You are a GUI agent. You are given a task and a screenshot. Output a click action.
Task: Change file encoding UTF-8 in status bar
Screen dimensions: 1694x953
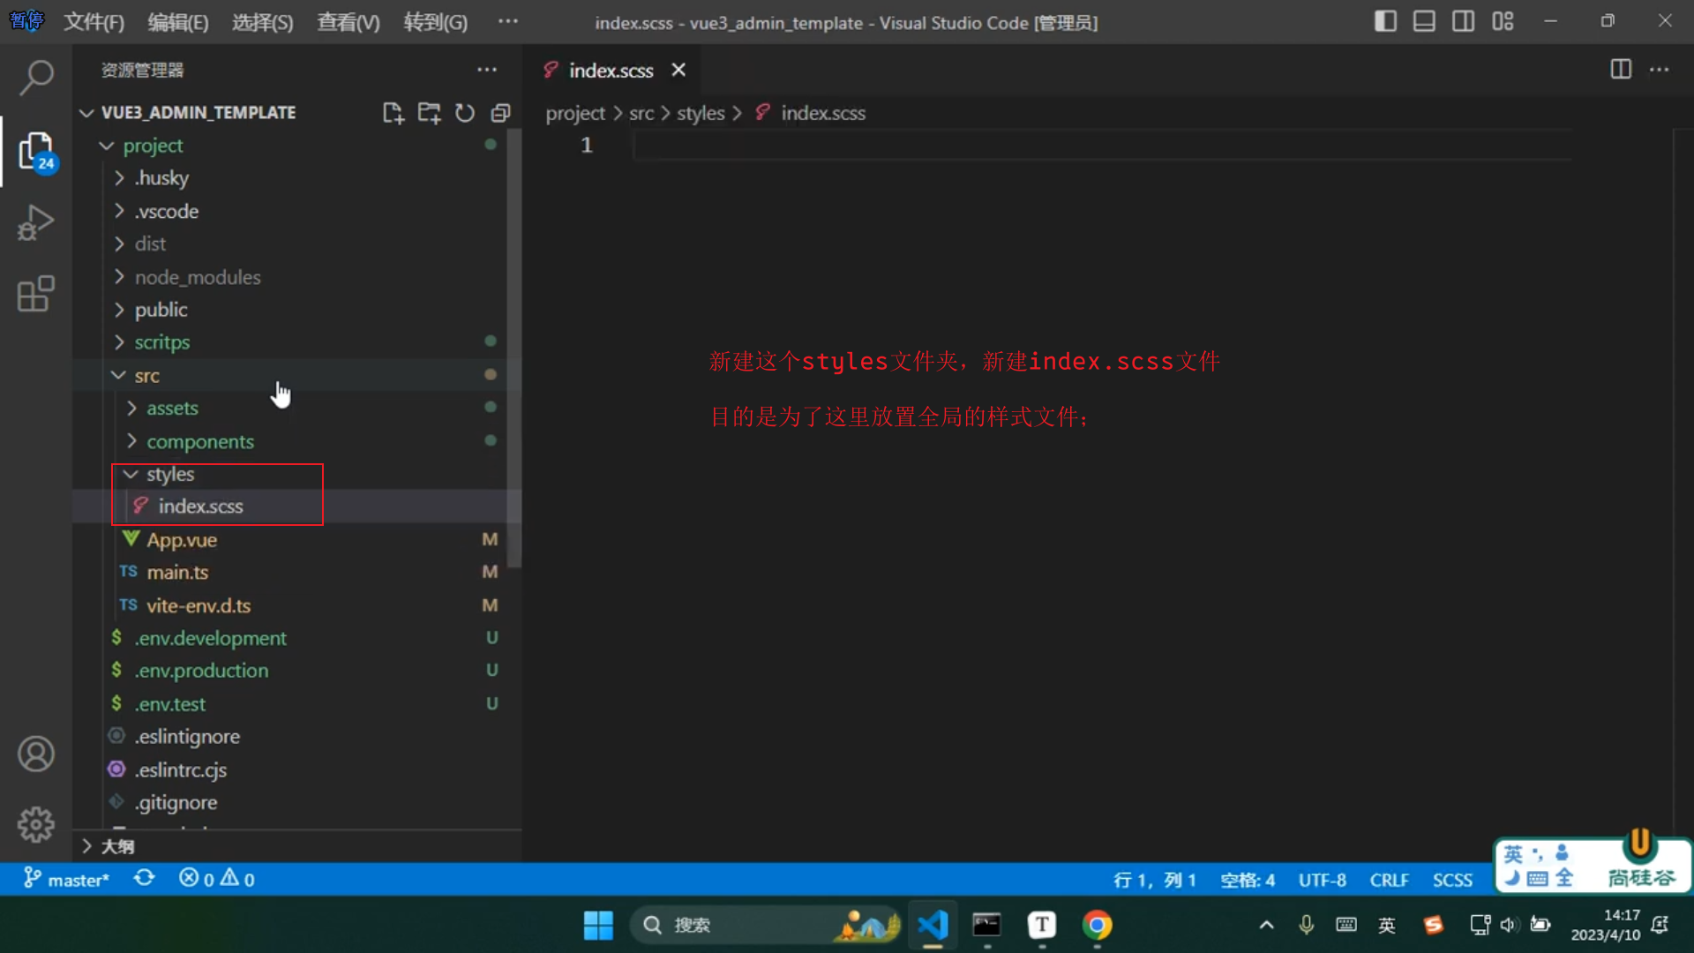click(1322, 880)
